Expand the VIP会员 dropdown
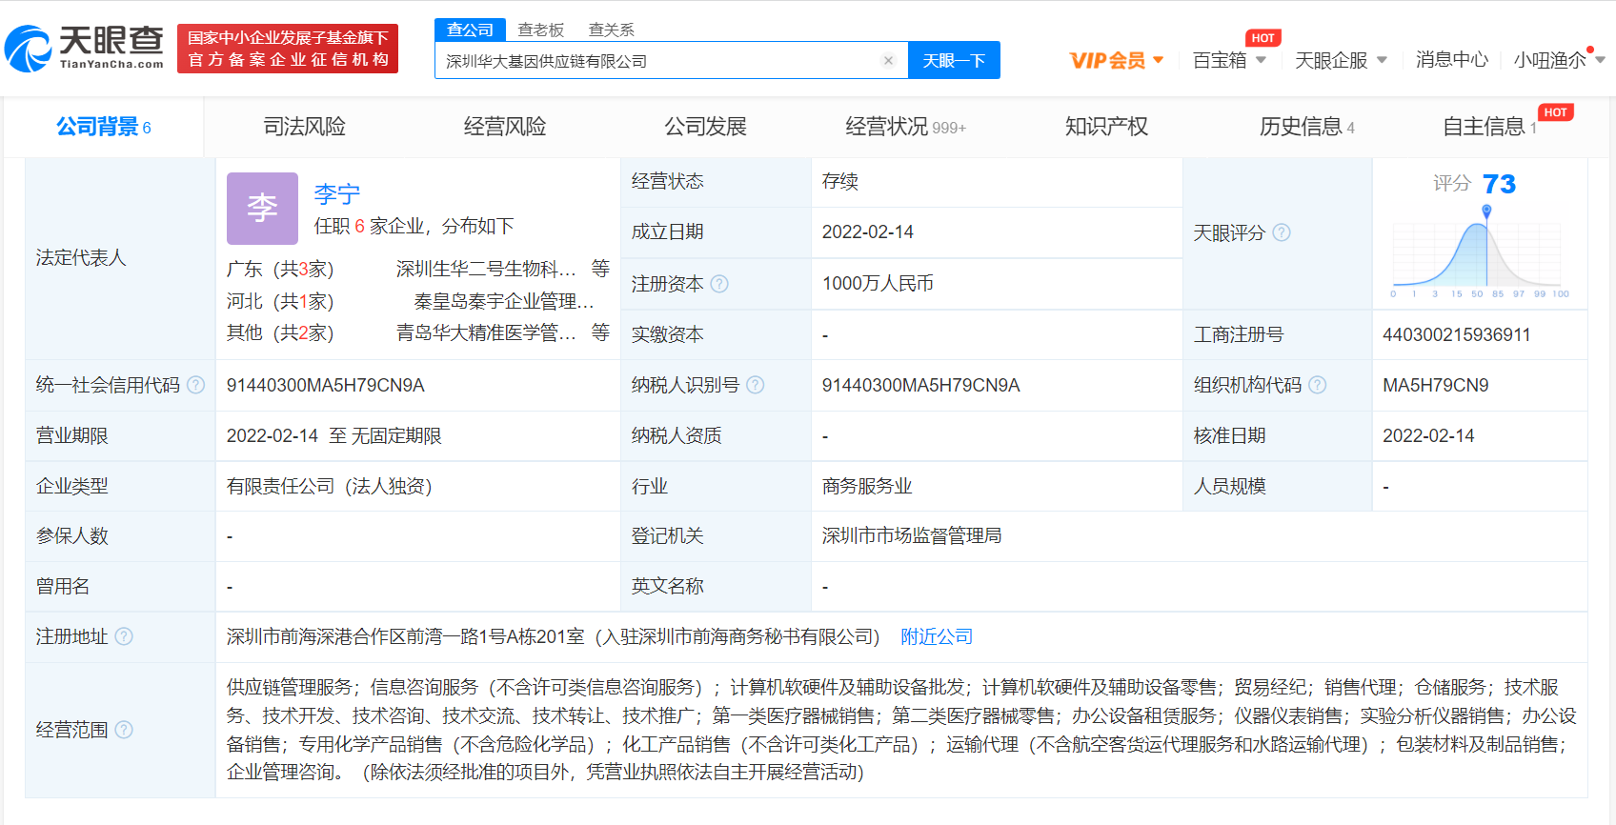 1116,60
